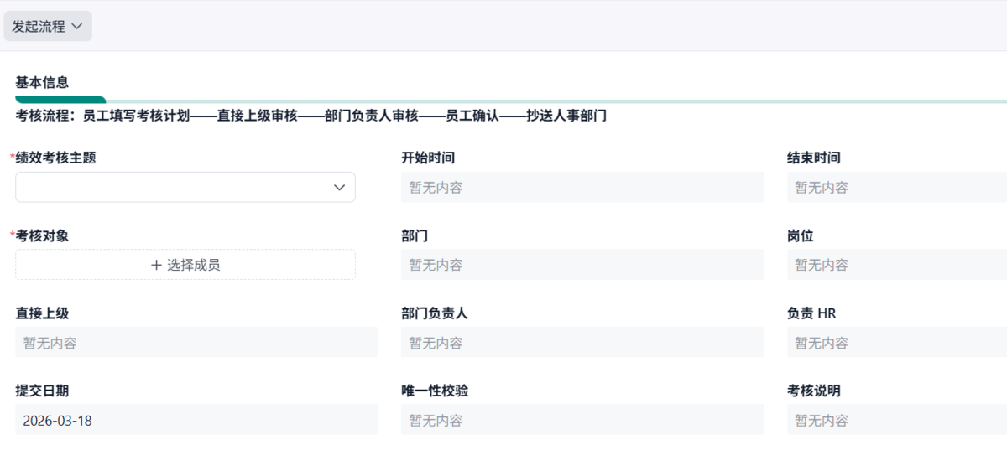Select the 基本信息 tab

tap(42, 82)
